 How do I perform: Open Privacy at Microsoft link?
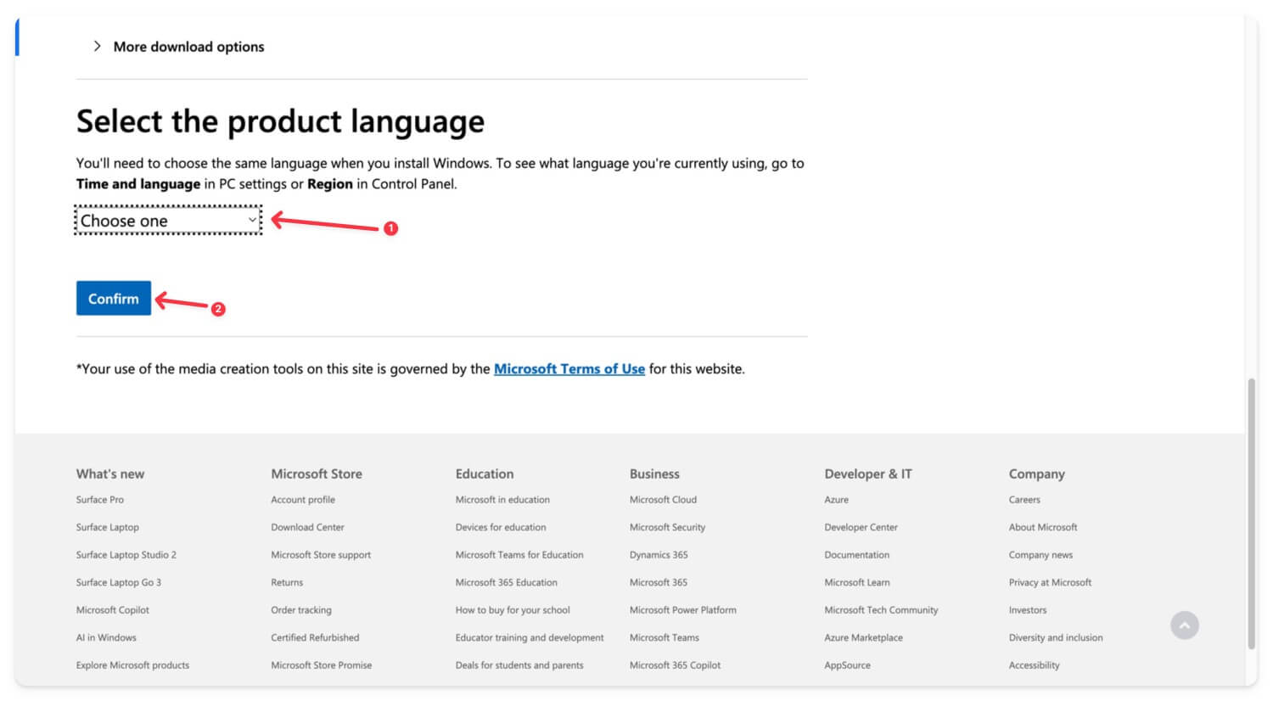point(1050,582)
